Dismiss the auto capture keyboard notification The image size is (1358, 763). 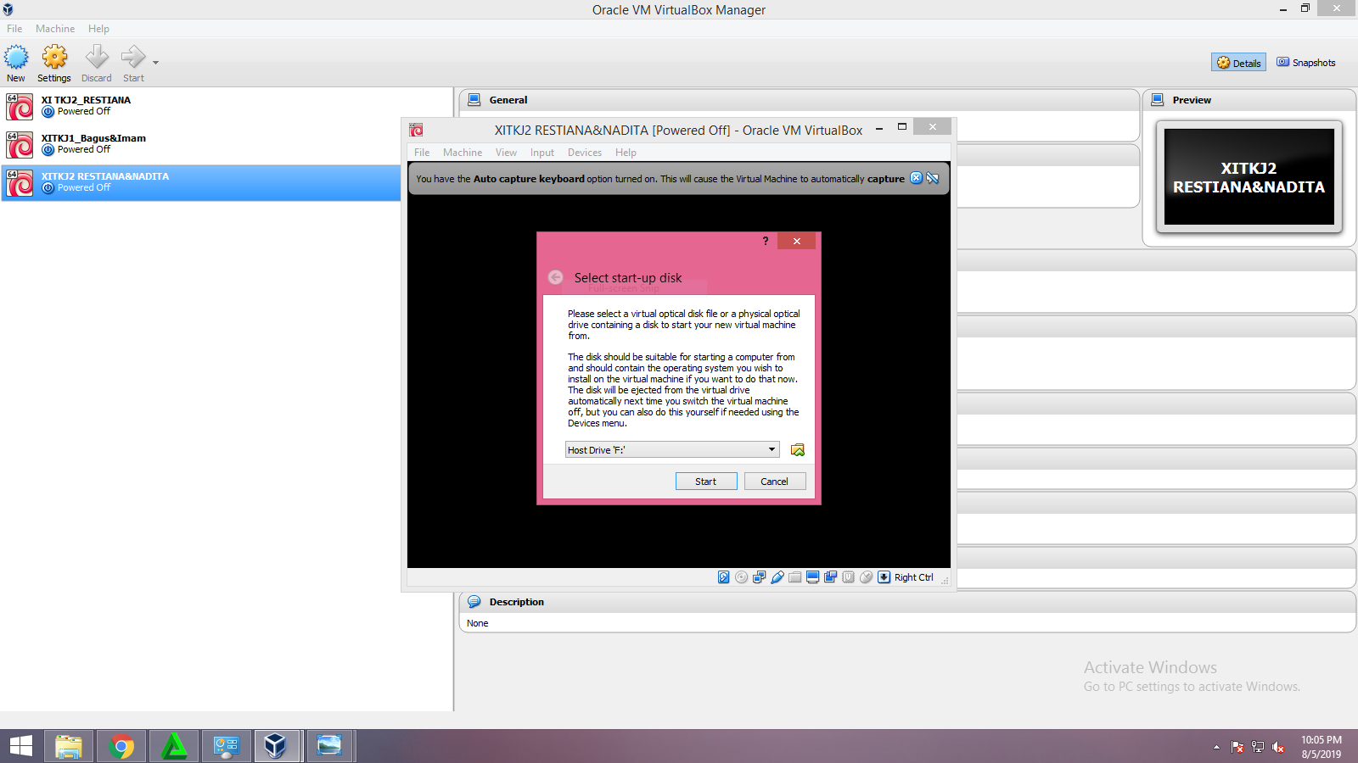click(x=916, y=178)
